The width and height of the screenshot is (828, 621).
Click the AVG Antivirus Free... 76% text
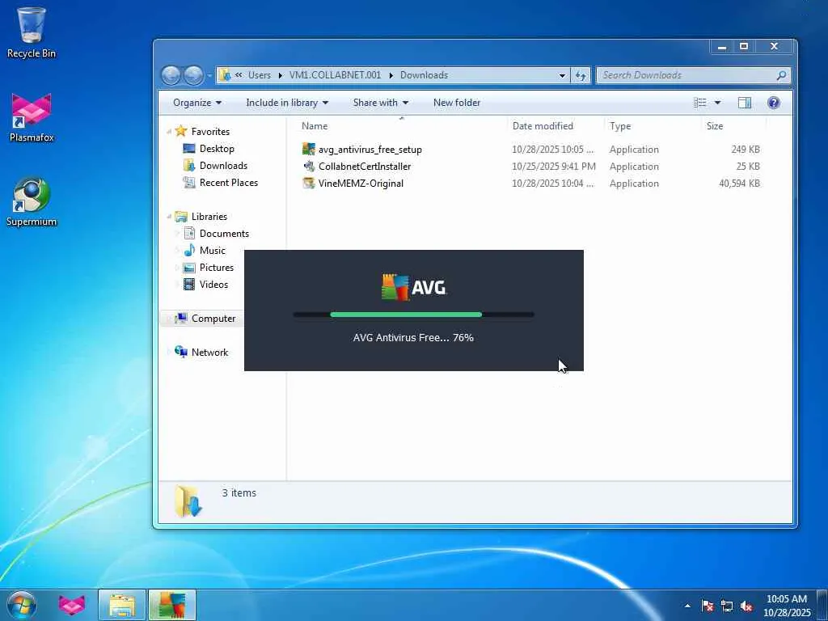(413, 337)
